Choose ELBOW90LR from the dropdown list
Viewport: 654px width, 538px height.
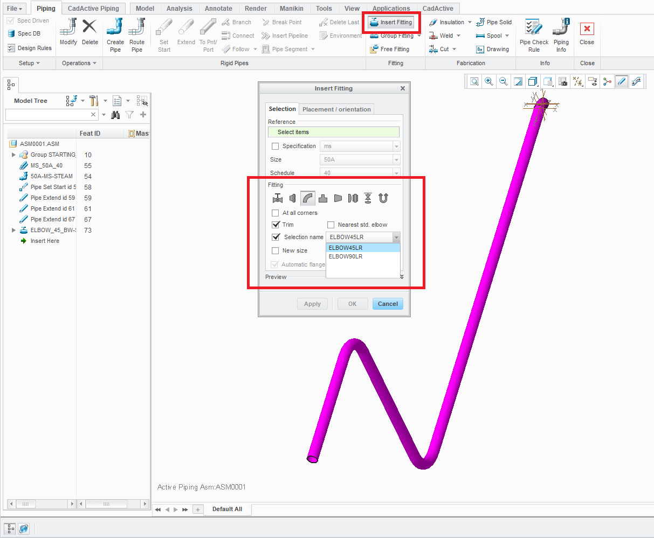tap(346, 256)
